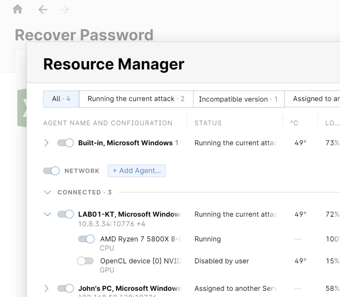Collapse the Connected agents section
This screenshot has height=297, width=340.
(47, 192)
